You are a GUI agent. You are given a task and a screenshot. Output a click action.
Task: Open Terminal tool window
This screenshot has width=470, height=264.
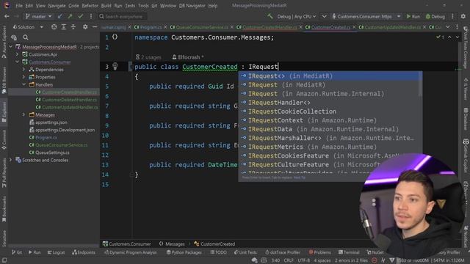[349, 252]
